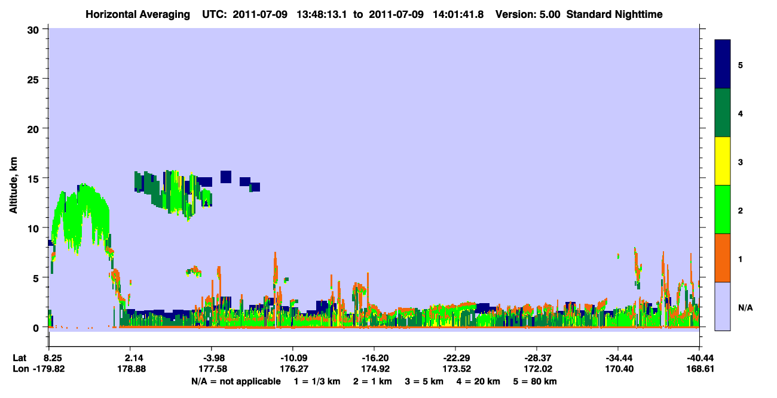Click the longitude value 172.02
This screenshot has width=777, height=398.
[x=537, y=369]
